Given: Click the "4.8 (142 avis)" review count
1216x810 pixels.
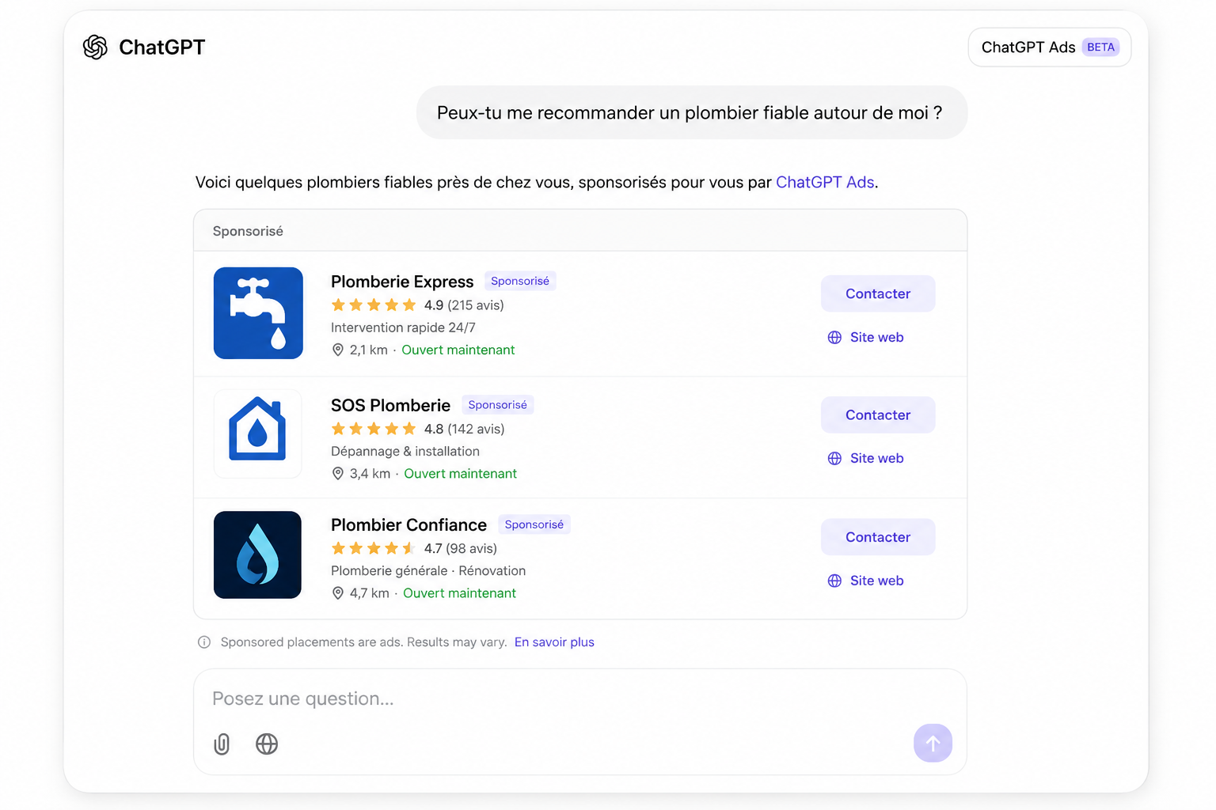Looking at the screenshot, I should 464,429.
